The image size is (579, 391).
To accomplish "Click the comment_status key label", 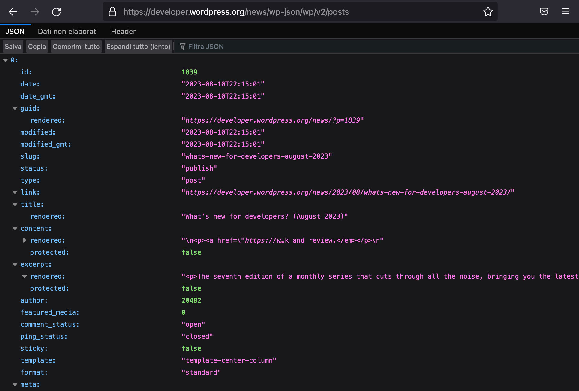I will click(x=50, y=324).
